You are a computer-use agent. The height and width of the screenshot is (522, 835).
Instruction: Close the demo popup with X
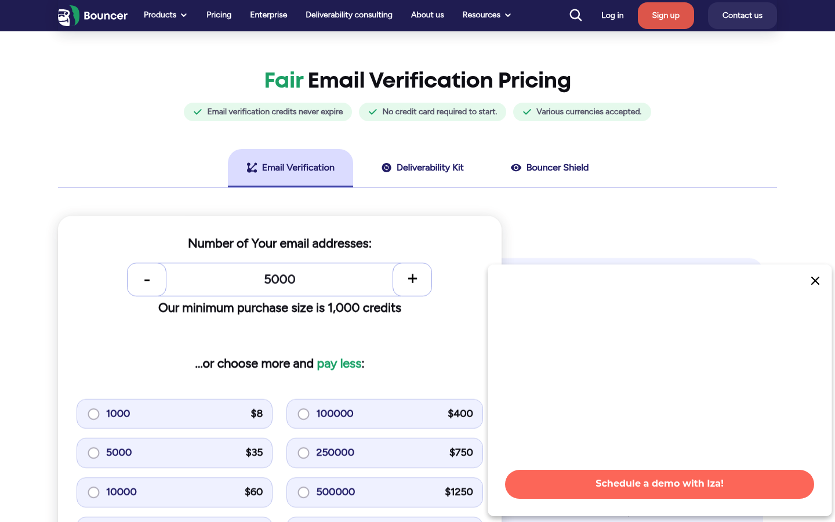815,281
